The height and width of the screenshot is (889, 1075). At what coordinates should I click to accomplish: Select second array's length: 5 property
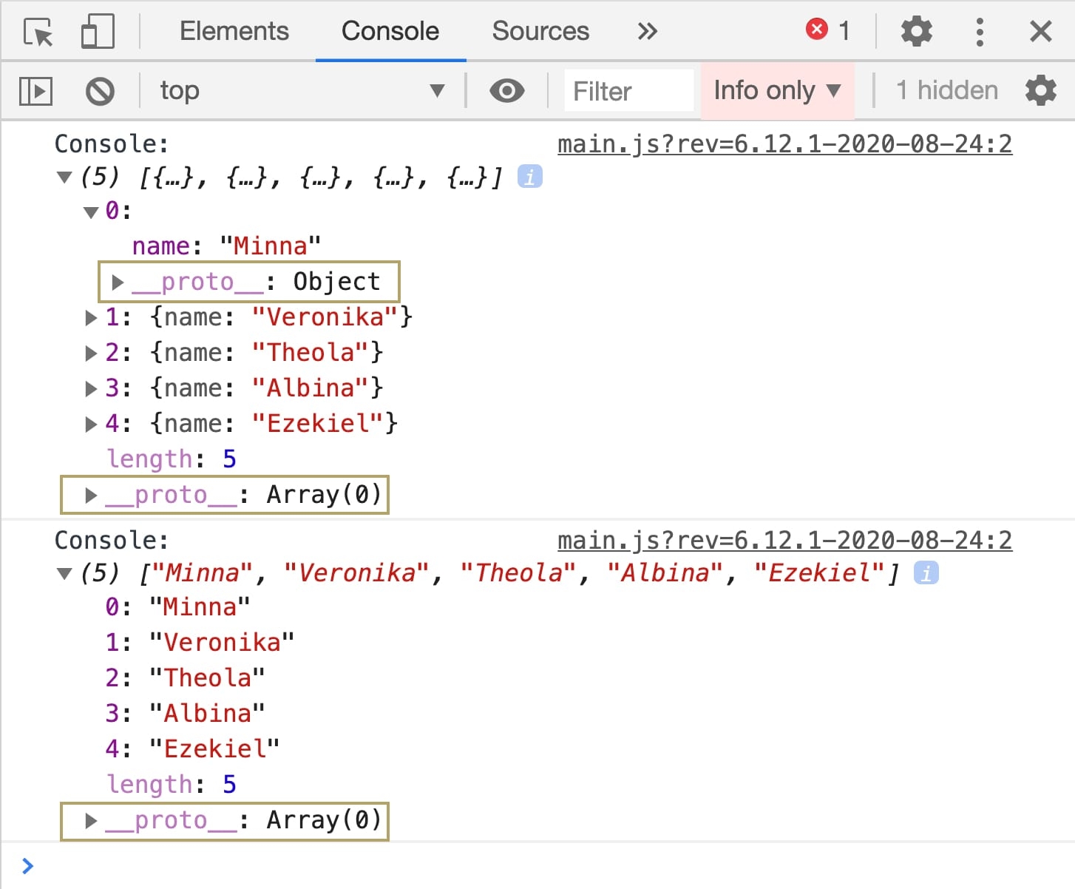[172, 785]
